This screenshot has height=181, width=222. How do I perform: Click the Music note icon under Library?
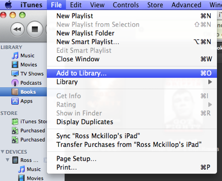tap(15, 56)
